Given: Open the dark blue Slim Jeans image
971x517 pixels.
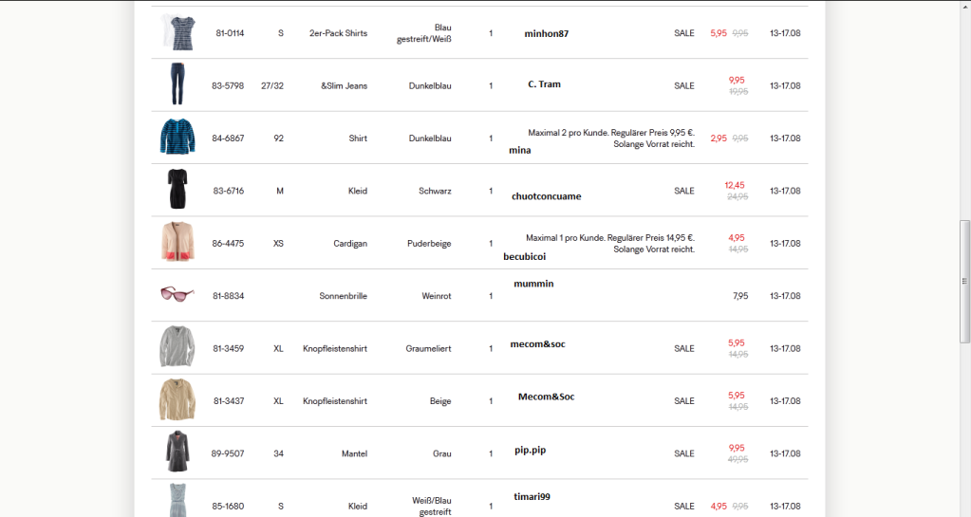Looking at the screenshot, I should (177, 84).
